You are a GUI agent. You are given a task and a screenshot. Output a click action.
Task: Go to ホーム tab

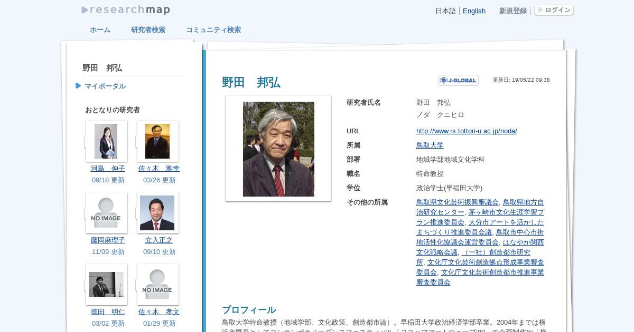pos(100,30)
